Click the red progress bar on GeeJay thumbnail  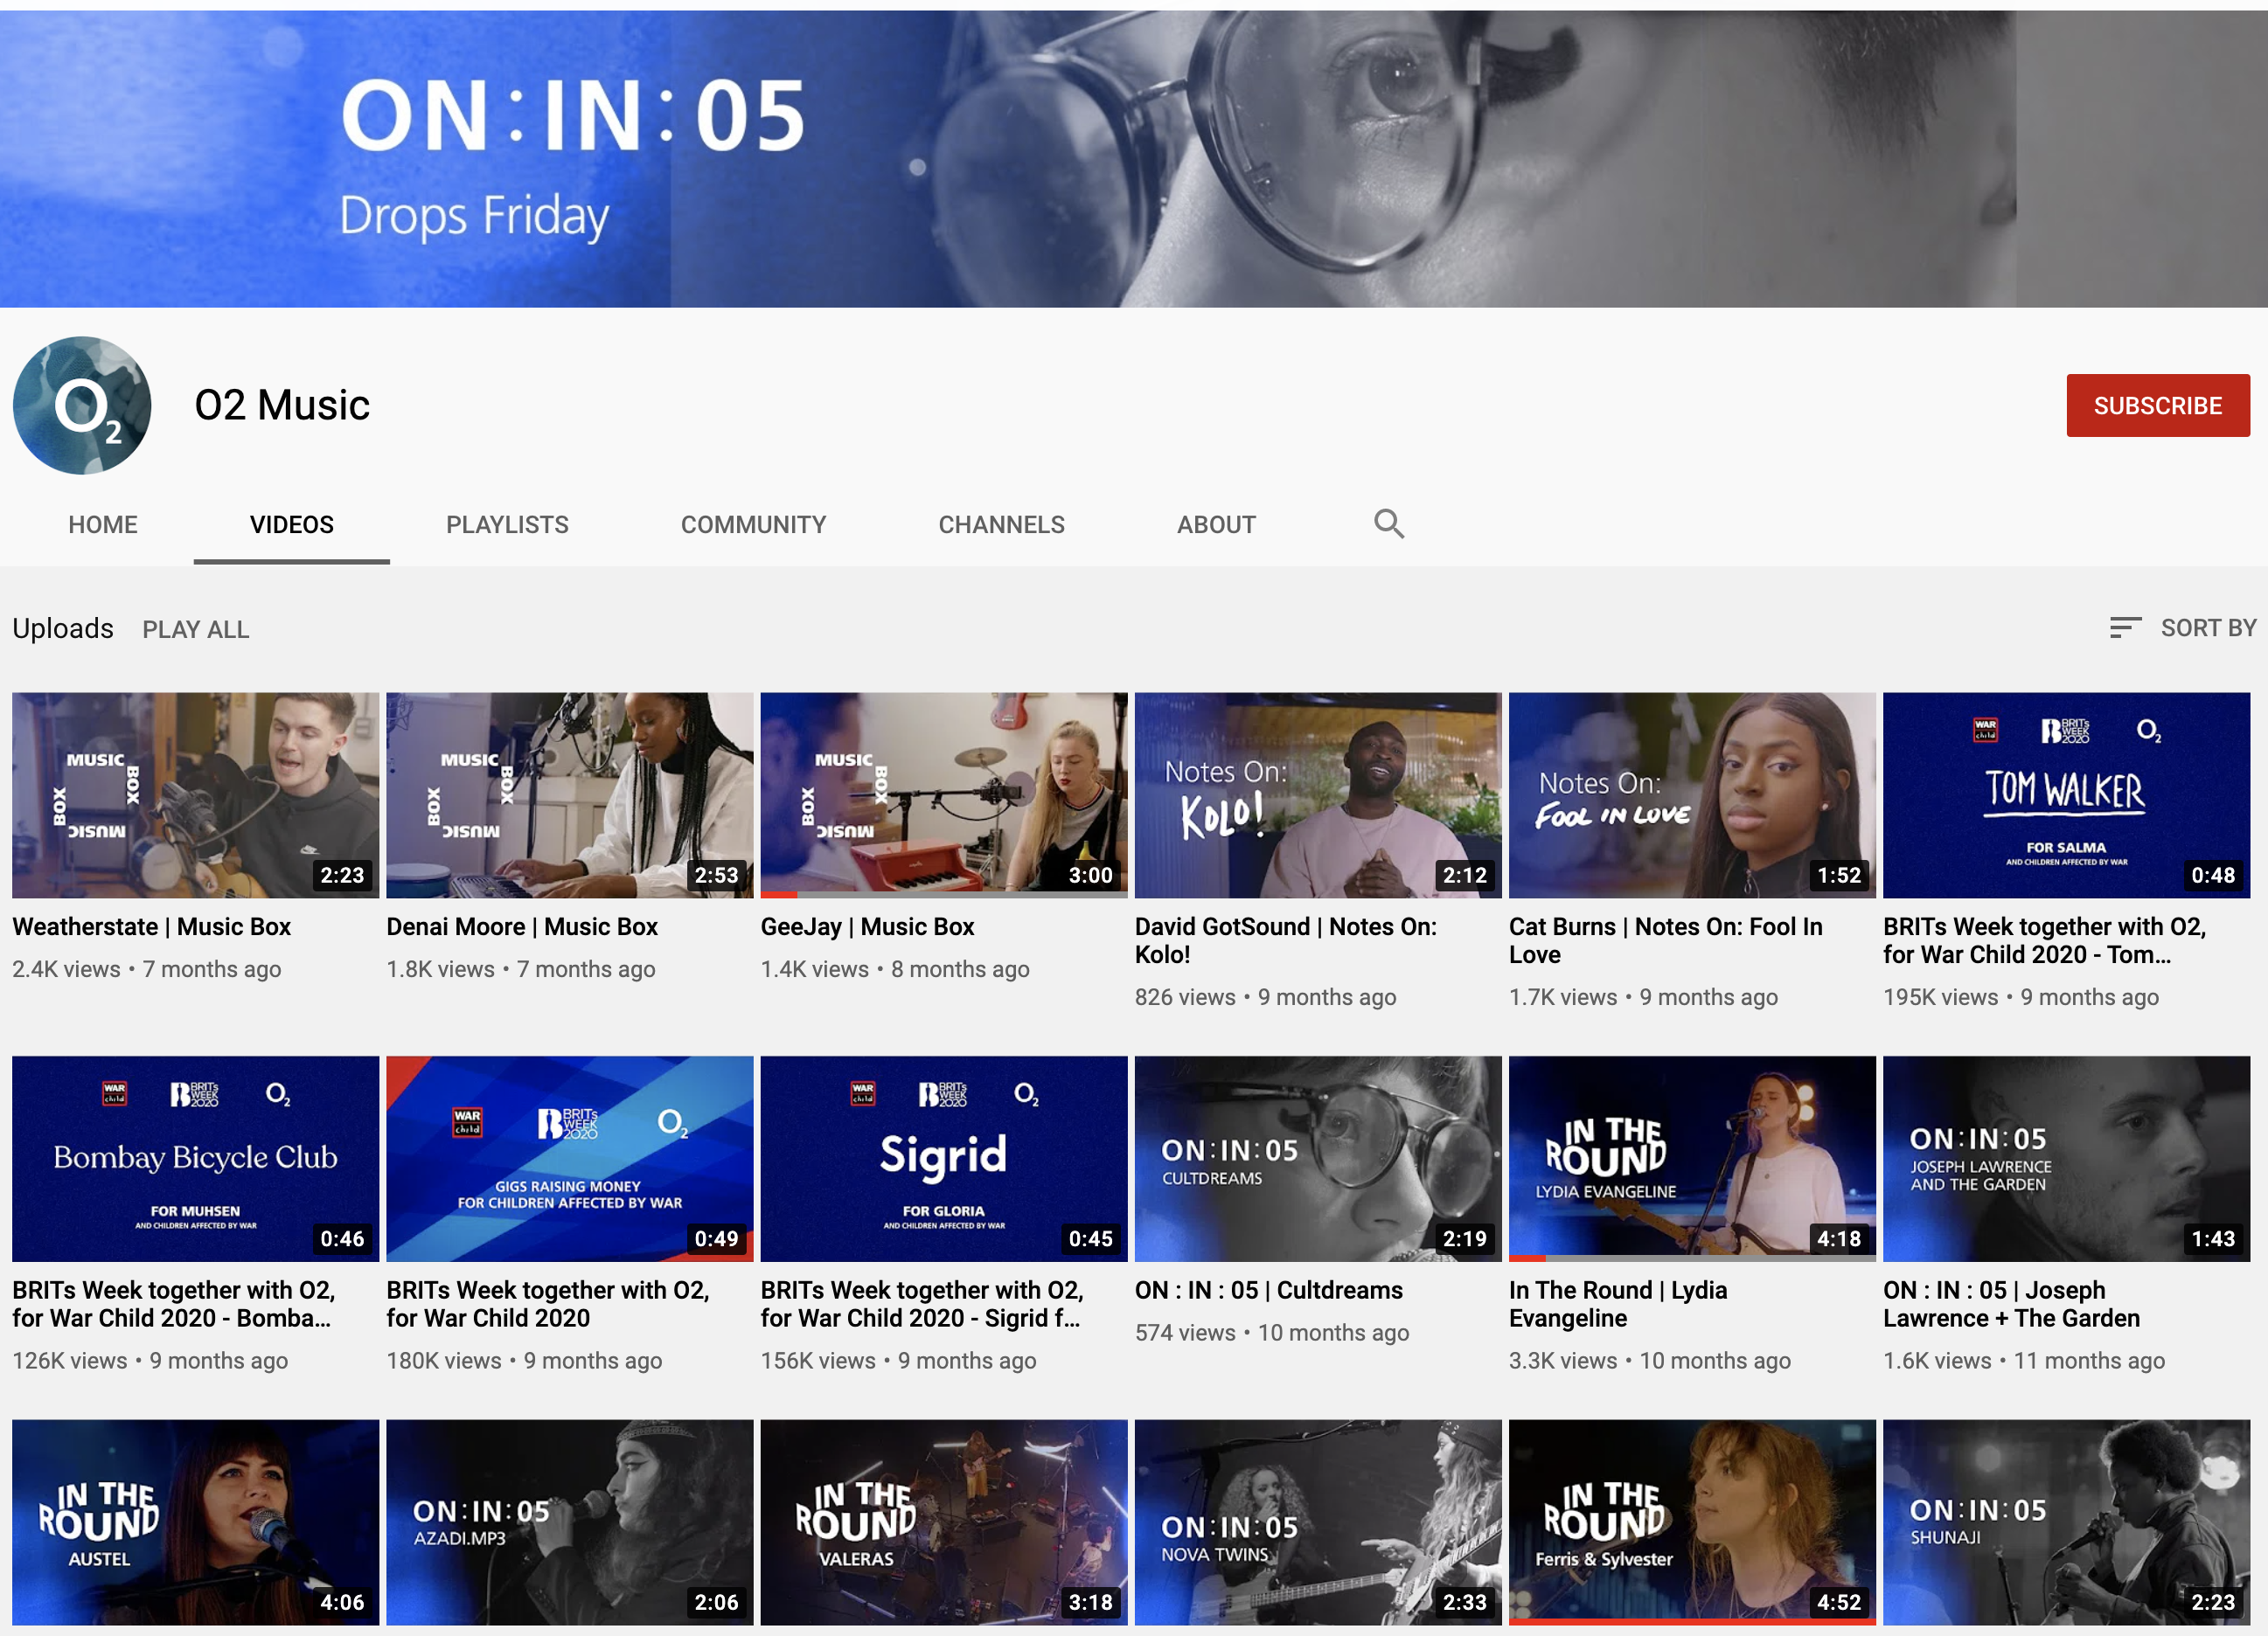point(779,894)
